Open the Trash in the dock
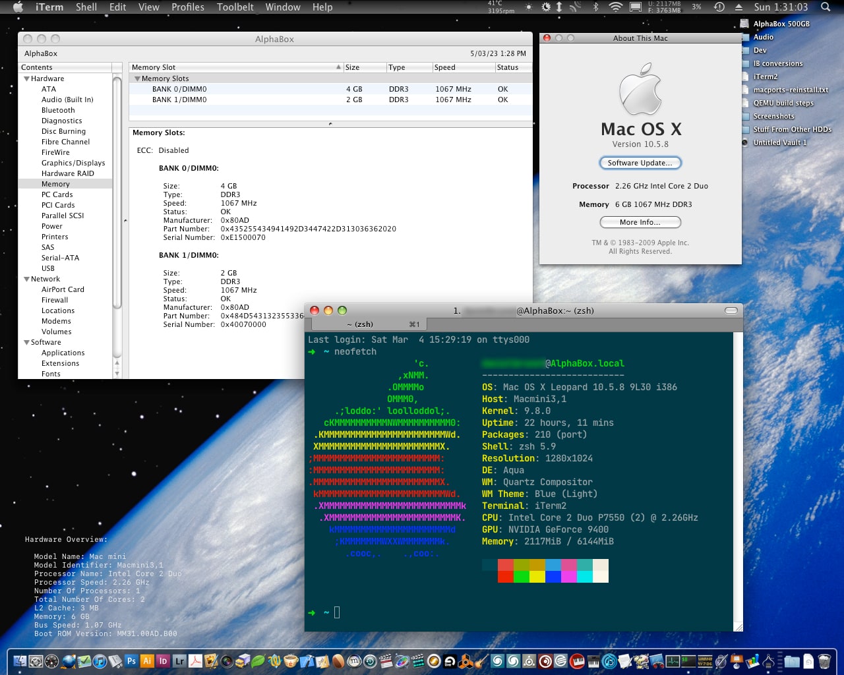This screenshot has height=675, width=844. 824,660
